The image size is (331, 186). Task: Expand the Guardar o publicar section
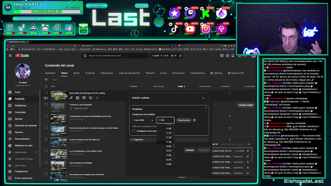169,98
